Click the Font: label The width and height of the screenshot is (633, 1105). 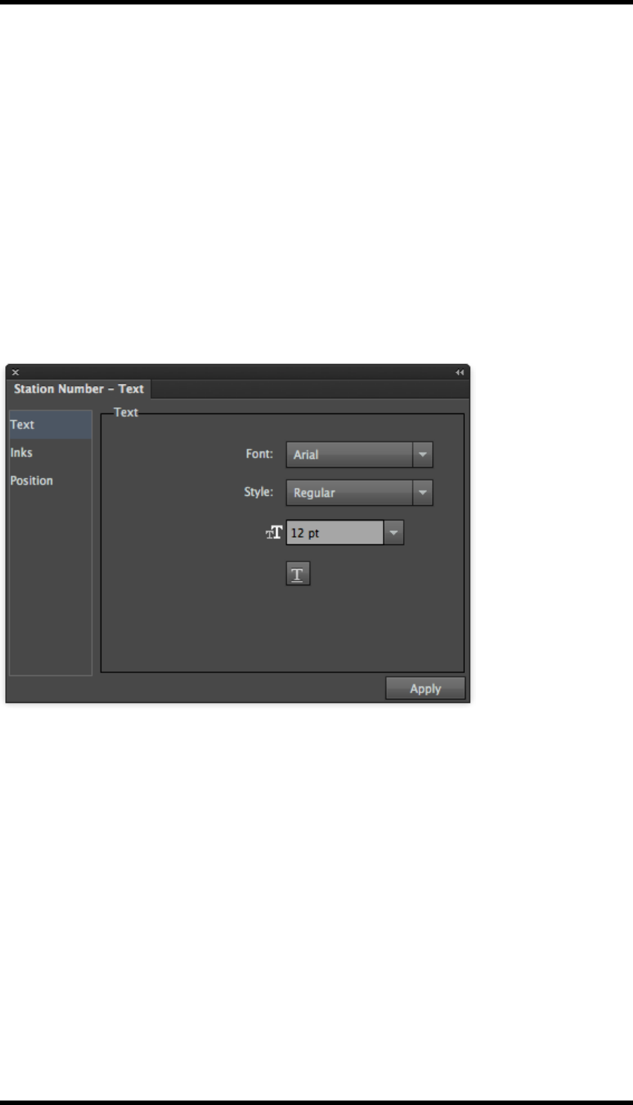coord(260,453)
